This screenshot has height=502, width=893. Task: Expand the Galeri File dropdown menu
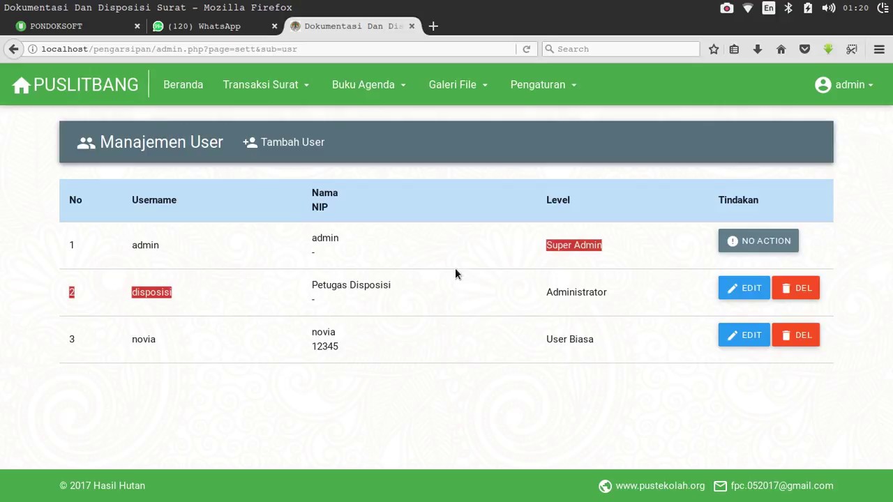458,85
